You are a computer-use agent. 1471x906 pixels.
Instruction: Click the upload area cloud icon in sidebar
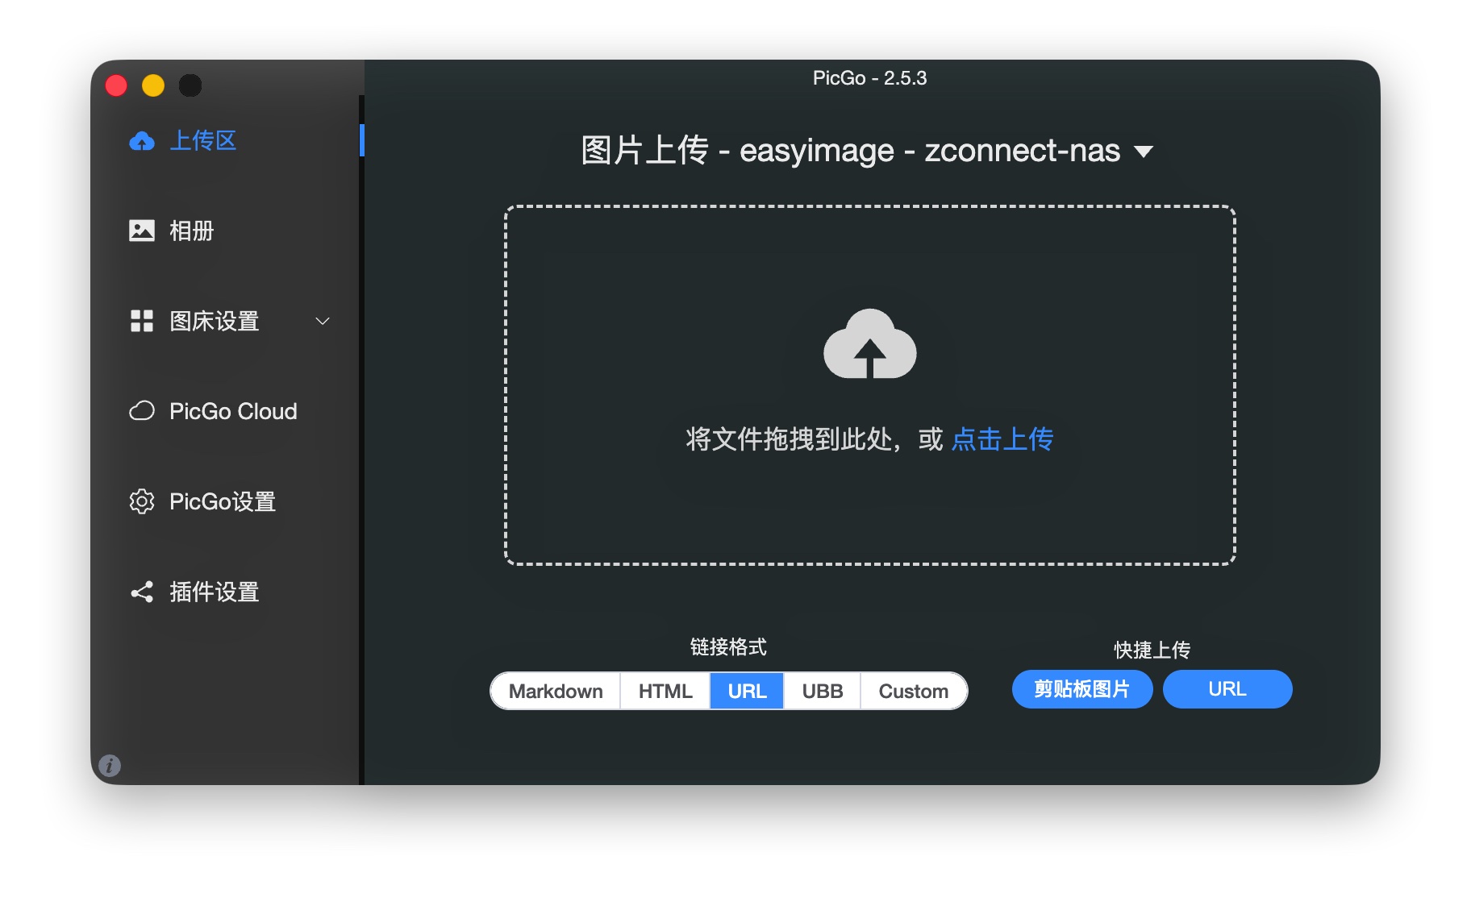(x=142, y=141)
